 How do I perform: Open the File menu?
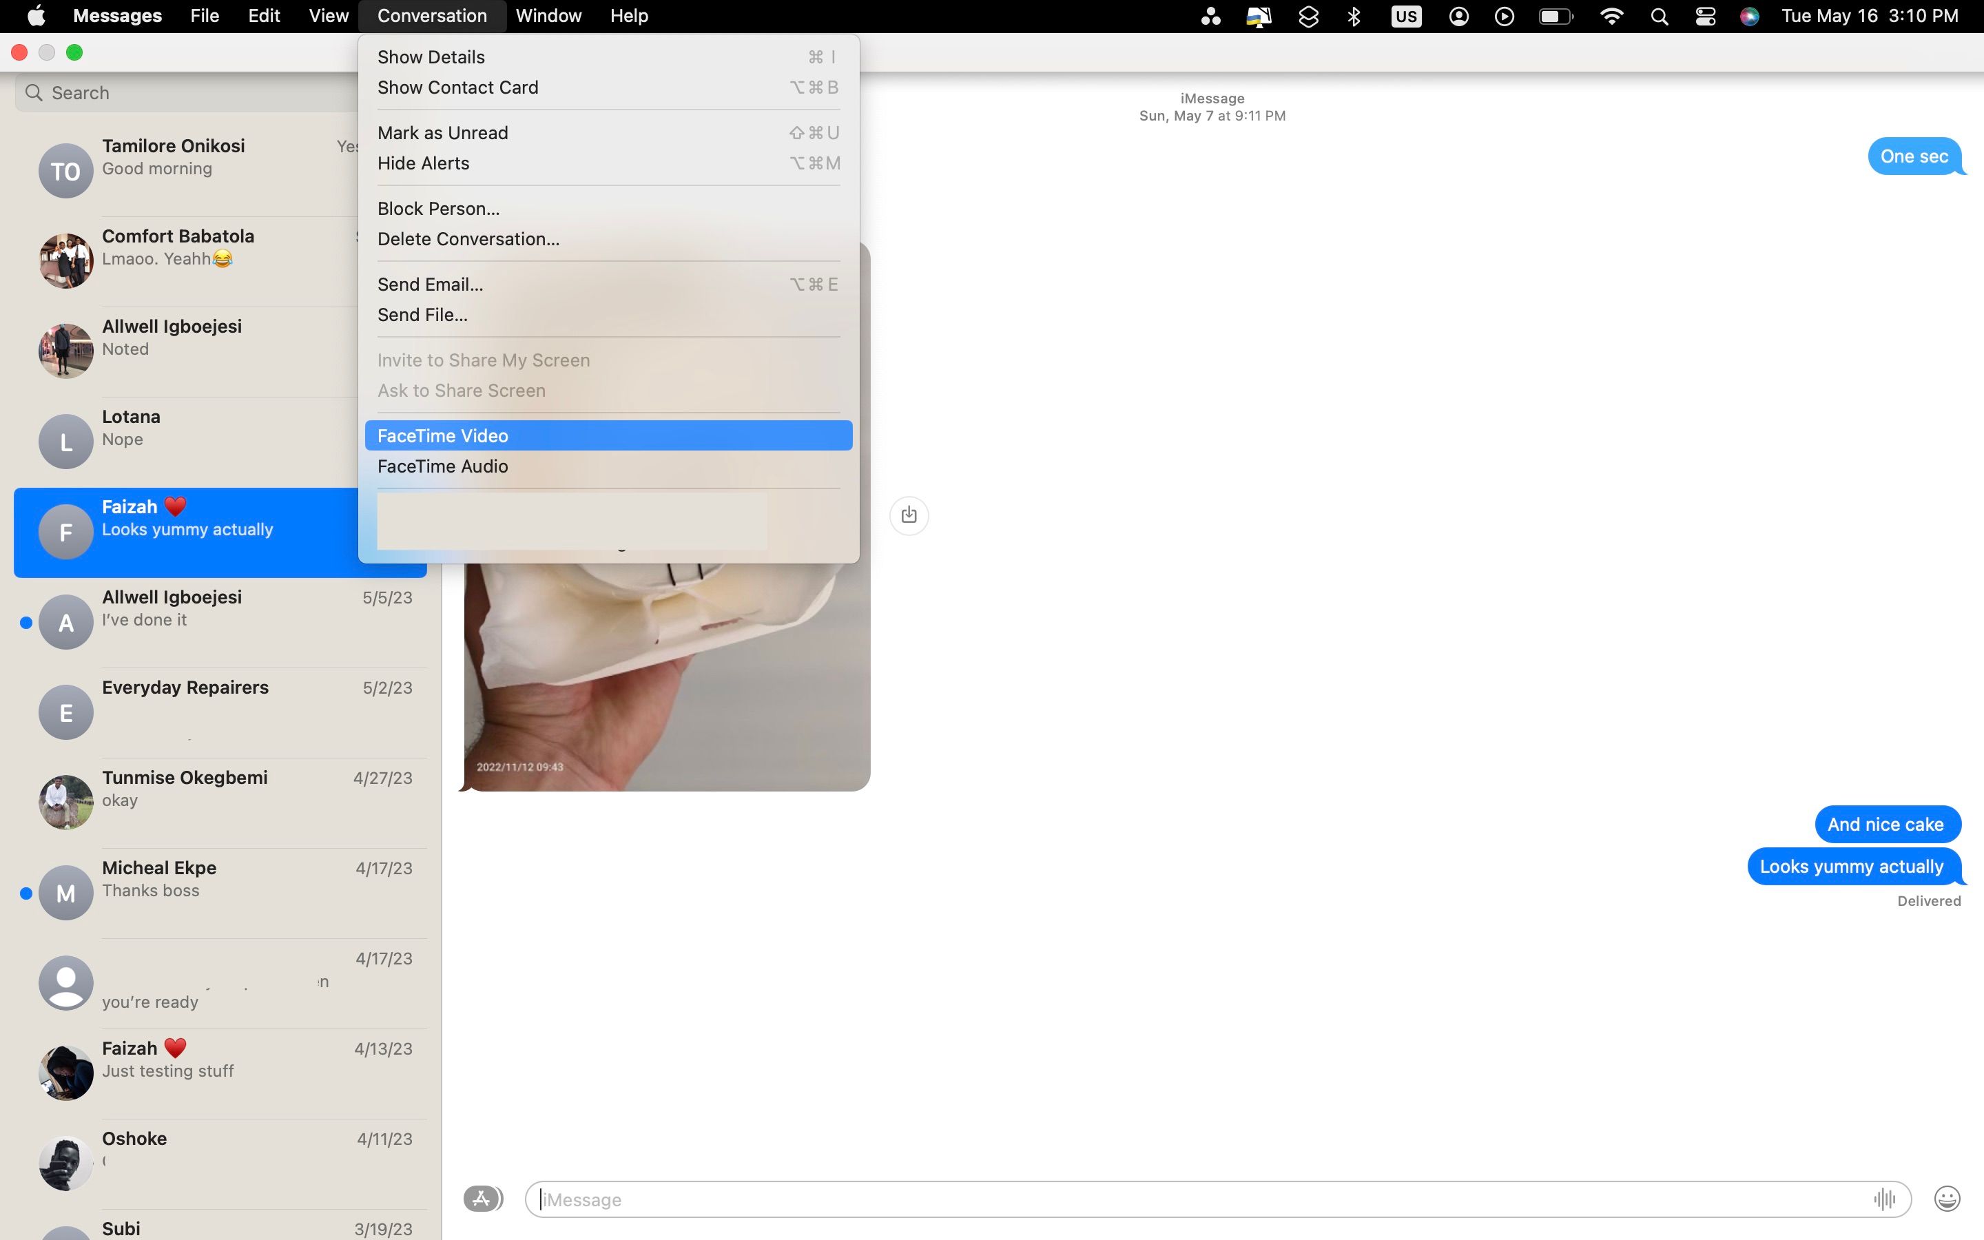point(204,16)
